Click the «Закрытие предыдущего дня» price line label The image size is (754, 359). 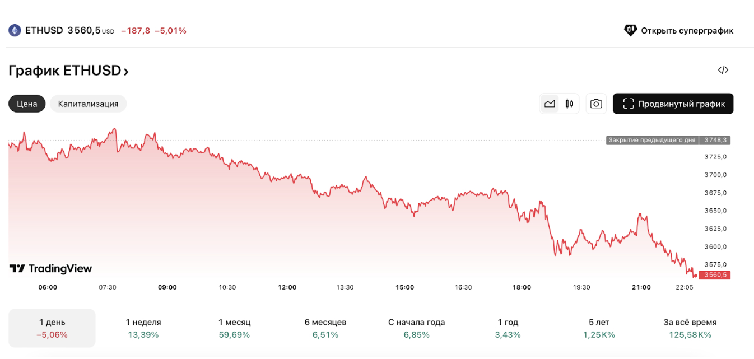652,140
